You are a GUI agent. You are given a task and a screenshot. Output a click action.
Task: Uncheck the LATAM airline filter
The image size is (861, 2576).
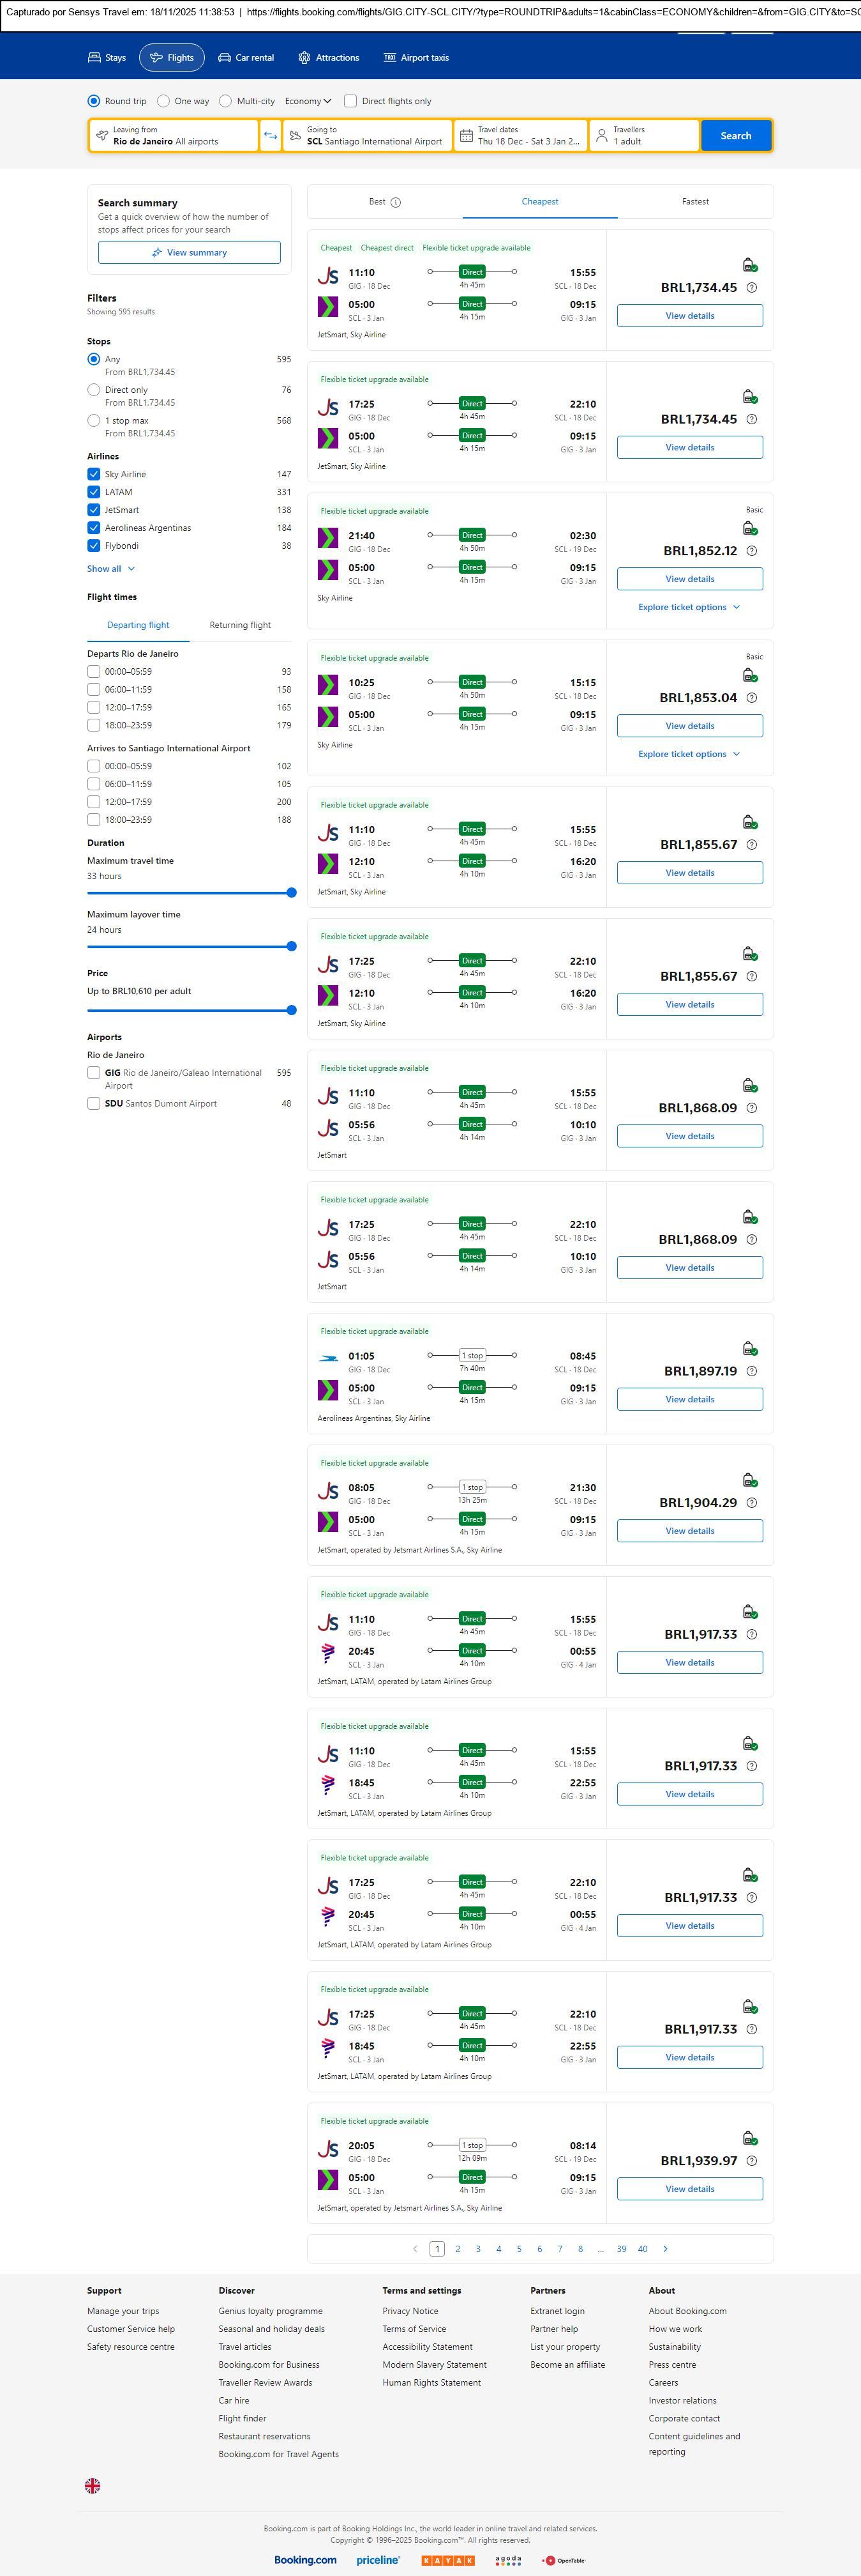pos(94,492)
